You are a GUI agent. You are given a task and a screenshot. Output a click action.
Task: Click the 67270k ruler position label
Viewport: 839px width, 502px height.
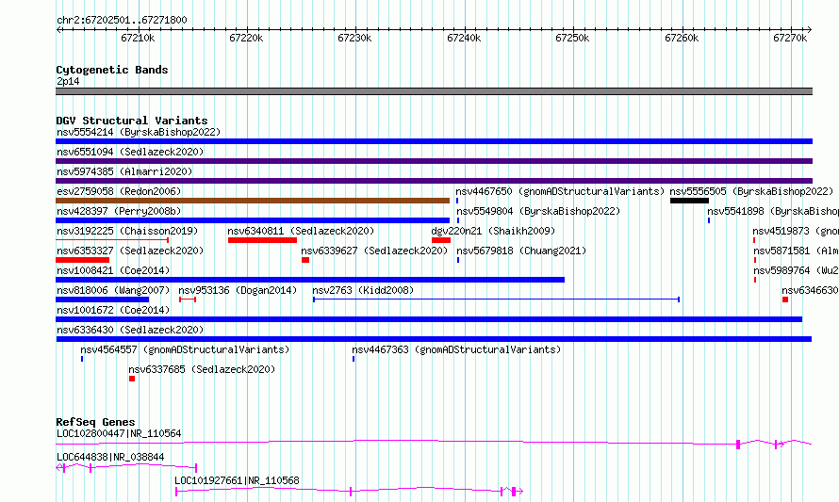tap(790, 38)
